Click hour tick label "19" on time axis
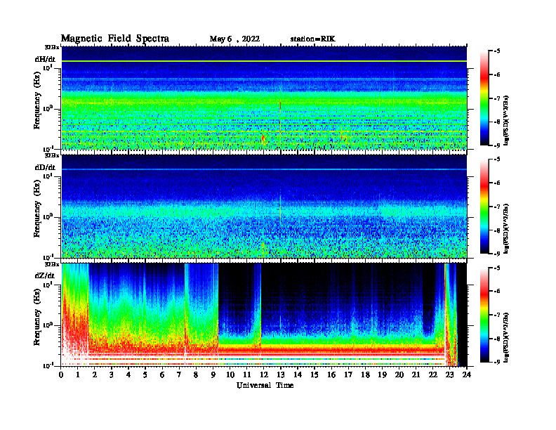Viewport: 556px width, 430px height. [382, 374]
